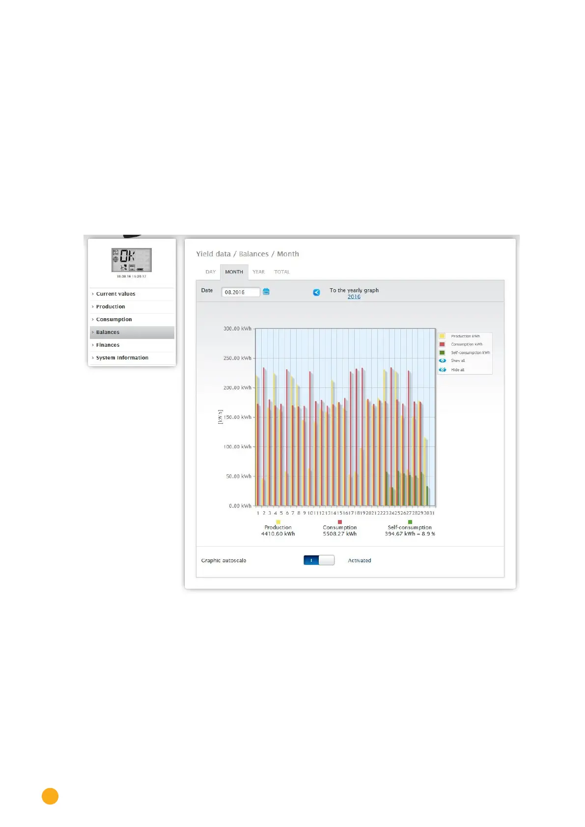Disable the Graphic autoscale switch

319,560
